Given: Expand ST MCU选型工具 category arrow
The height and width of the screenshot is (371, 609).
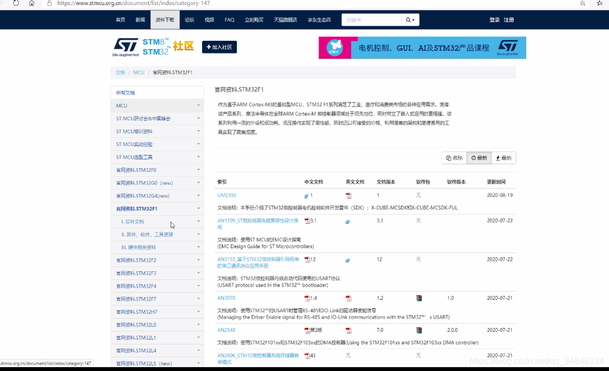Looking at the screenshot, I should coord(198,157).
